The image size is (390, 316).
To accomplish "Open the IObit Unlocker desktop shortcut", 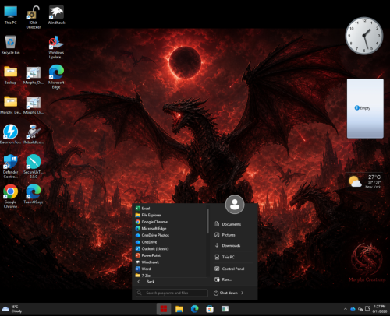I will (34, 17).
